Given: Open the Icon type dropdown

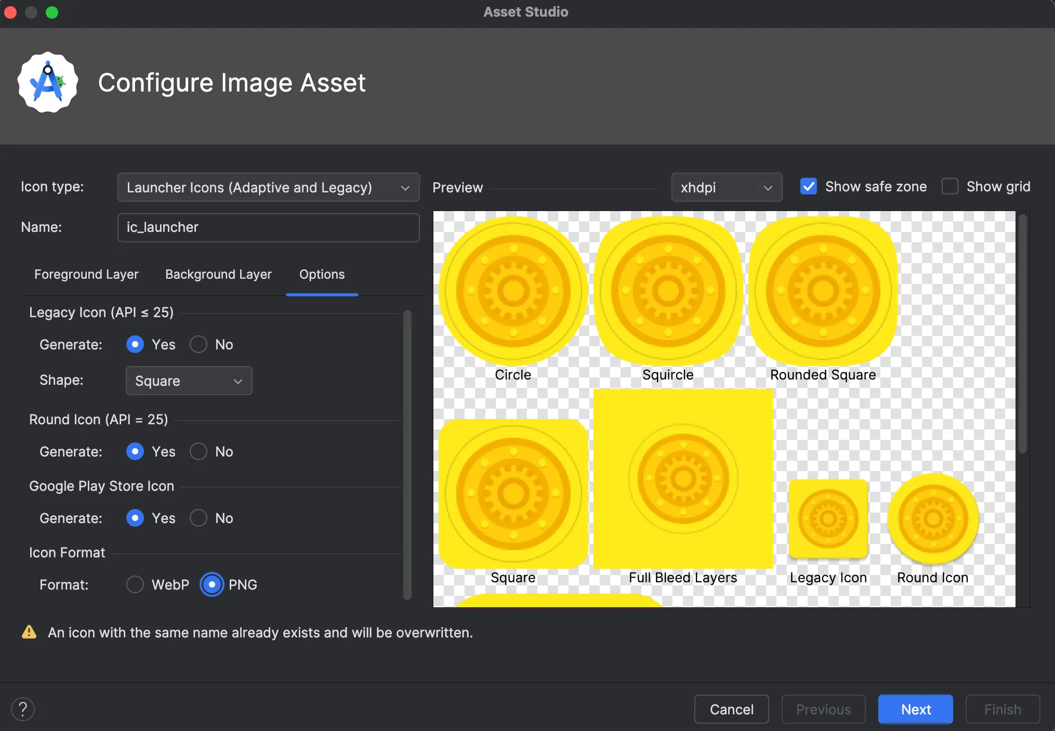Looking at the screenshot, I should 268,187.
